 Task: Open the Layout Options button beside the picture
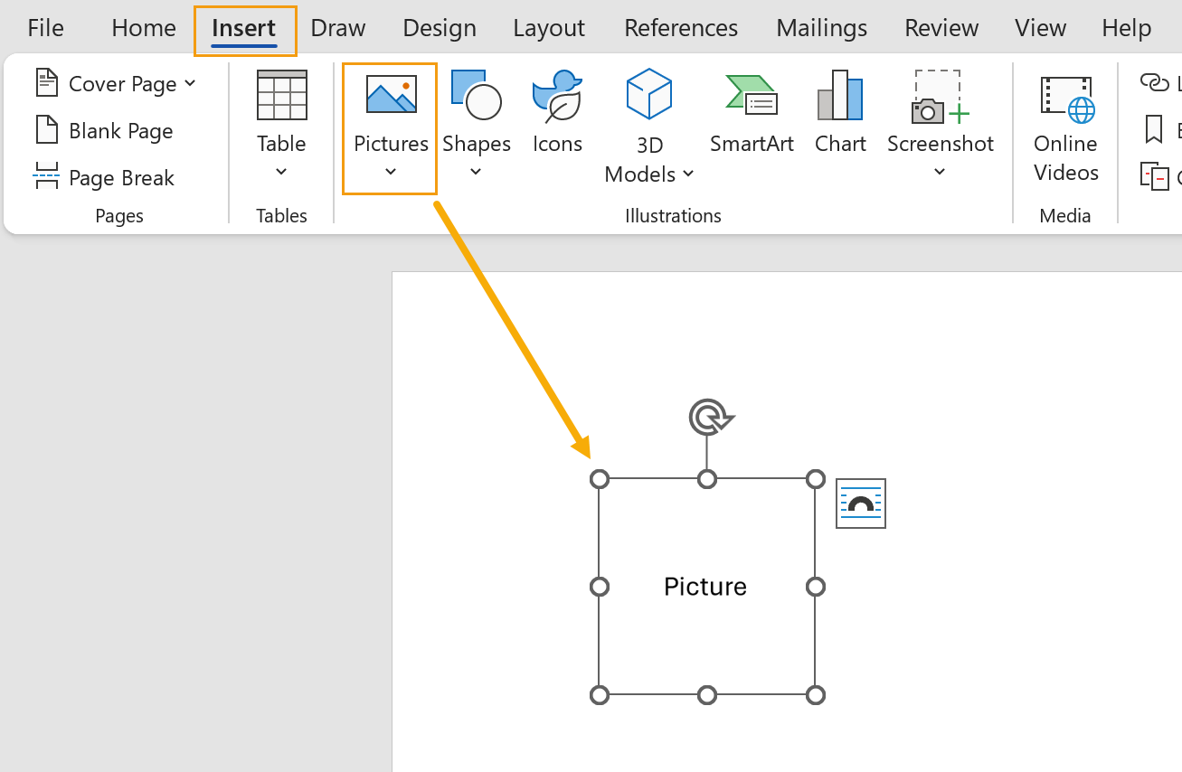860,504
